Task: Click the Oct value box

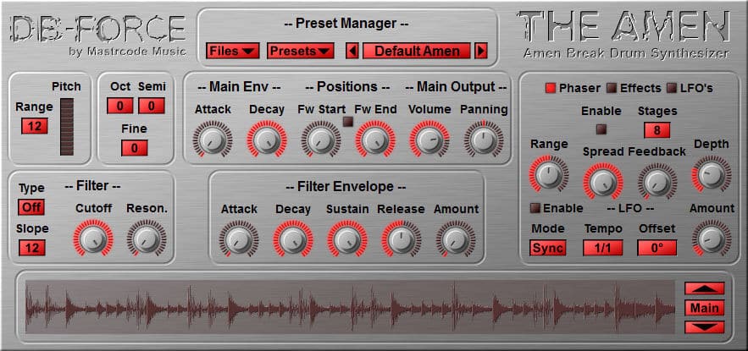Action: 119,106
